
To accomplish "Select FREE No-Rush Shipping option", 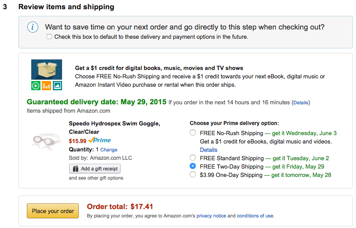I will pos(193,133).
